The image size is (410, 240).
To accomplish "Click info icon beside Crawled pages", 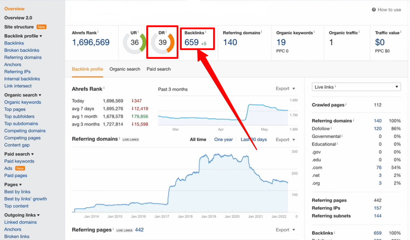I will 346,104.
